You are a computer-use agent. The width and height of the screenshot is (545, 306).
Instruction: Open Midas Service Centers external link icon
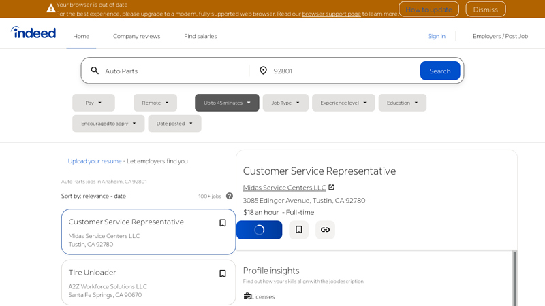(332, 187)
